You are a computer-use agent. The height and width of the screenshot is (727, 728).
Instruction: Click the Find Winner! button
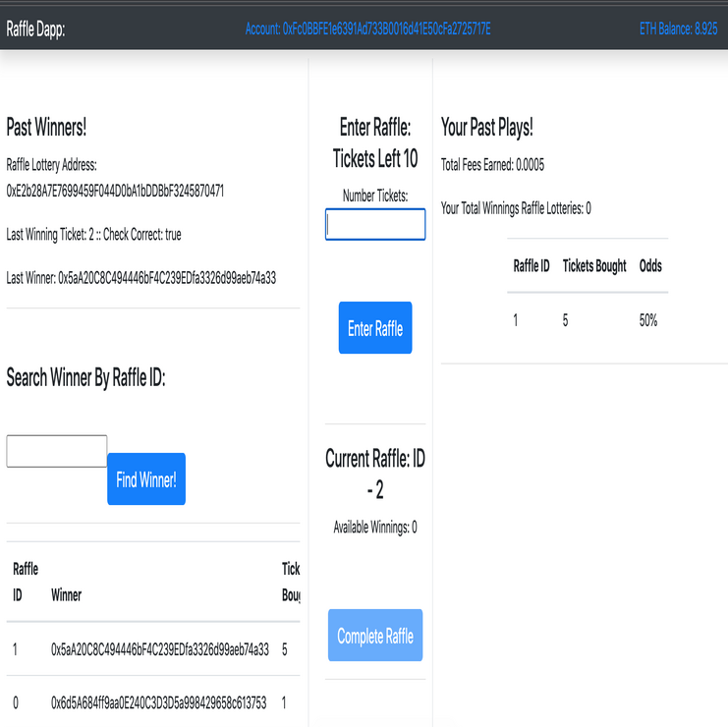tap(146, 479)
